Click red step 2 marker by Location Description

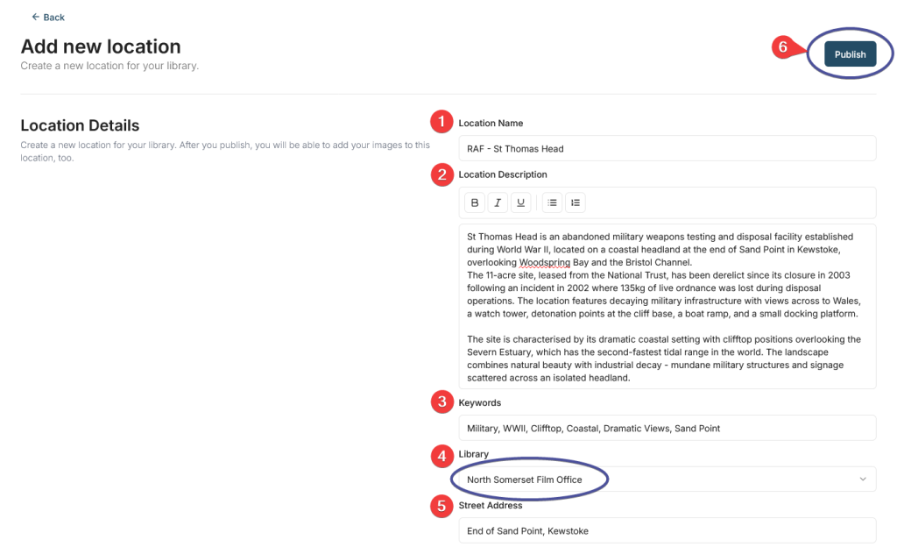442,174
